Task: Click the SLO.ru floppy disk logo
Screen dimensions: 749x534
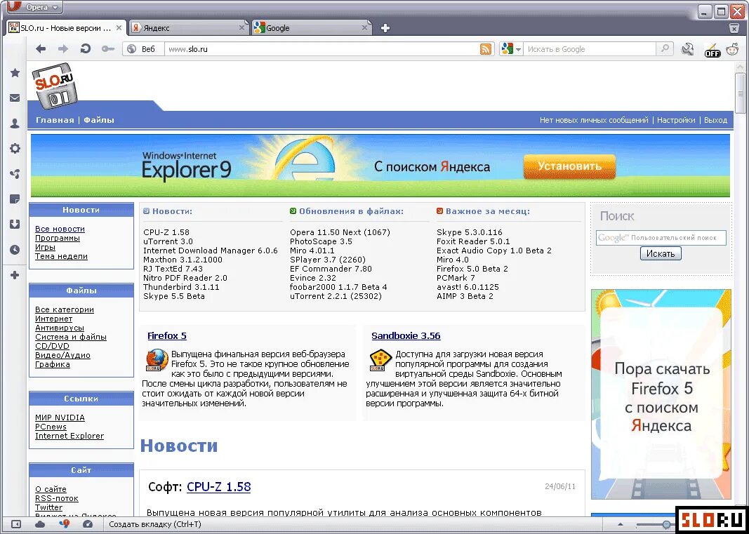Action: (x=53, y=86)
